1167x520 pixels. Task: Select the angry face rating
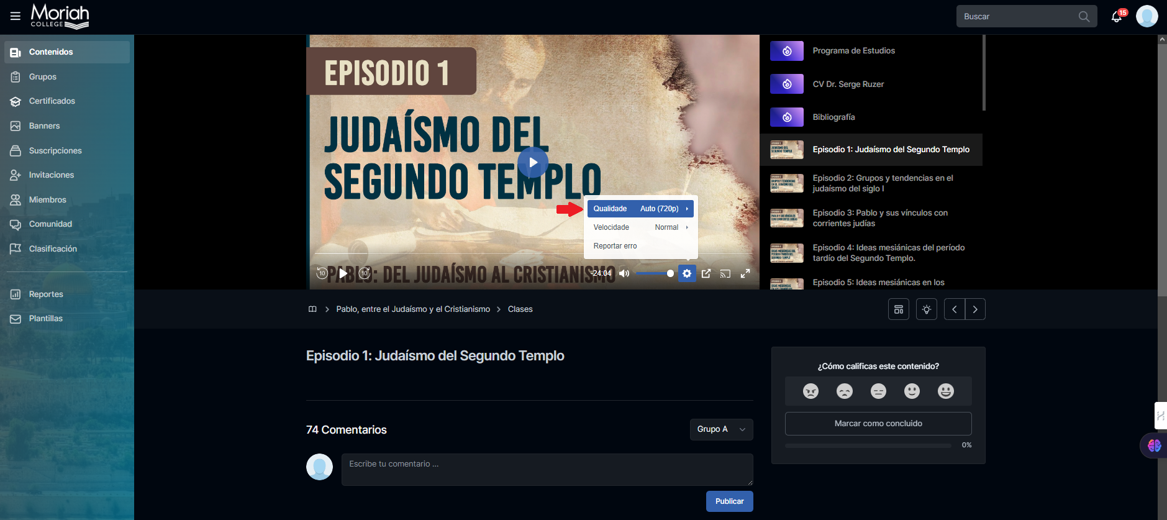(811, 391)
